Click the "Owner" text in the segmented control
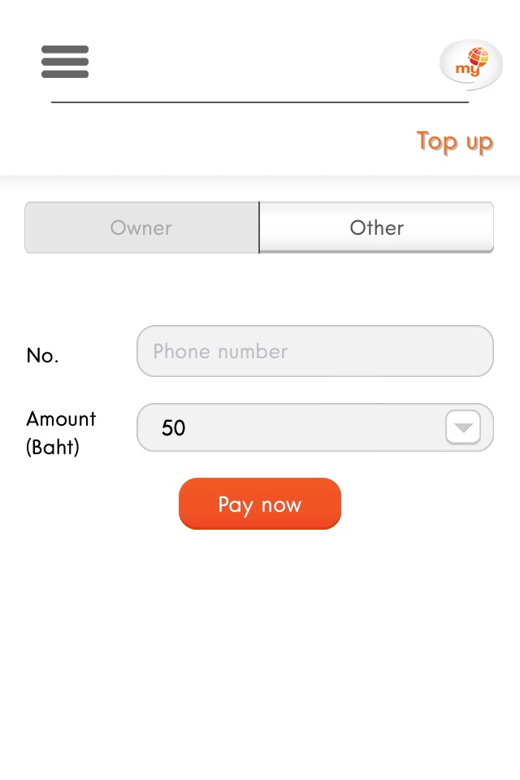This screenshot has height=780, width=520. click(141, 227)
